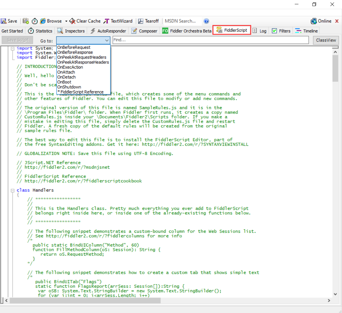Click the blue help question mark icon
The width and height of the screenshot is (342, 313).
click(206, 21)
